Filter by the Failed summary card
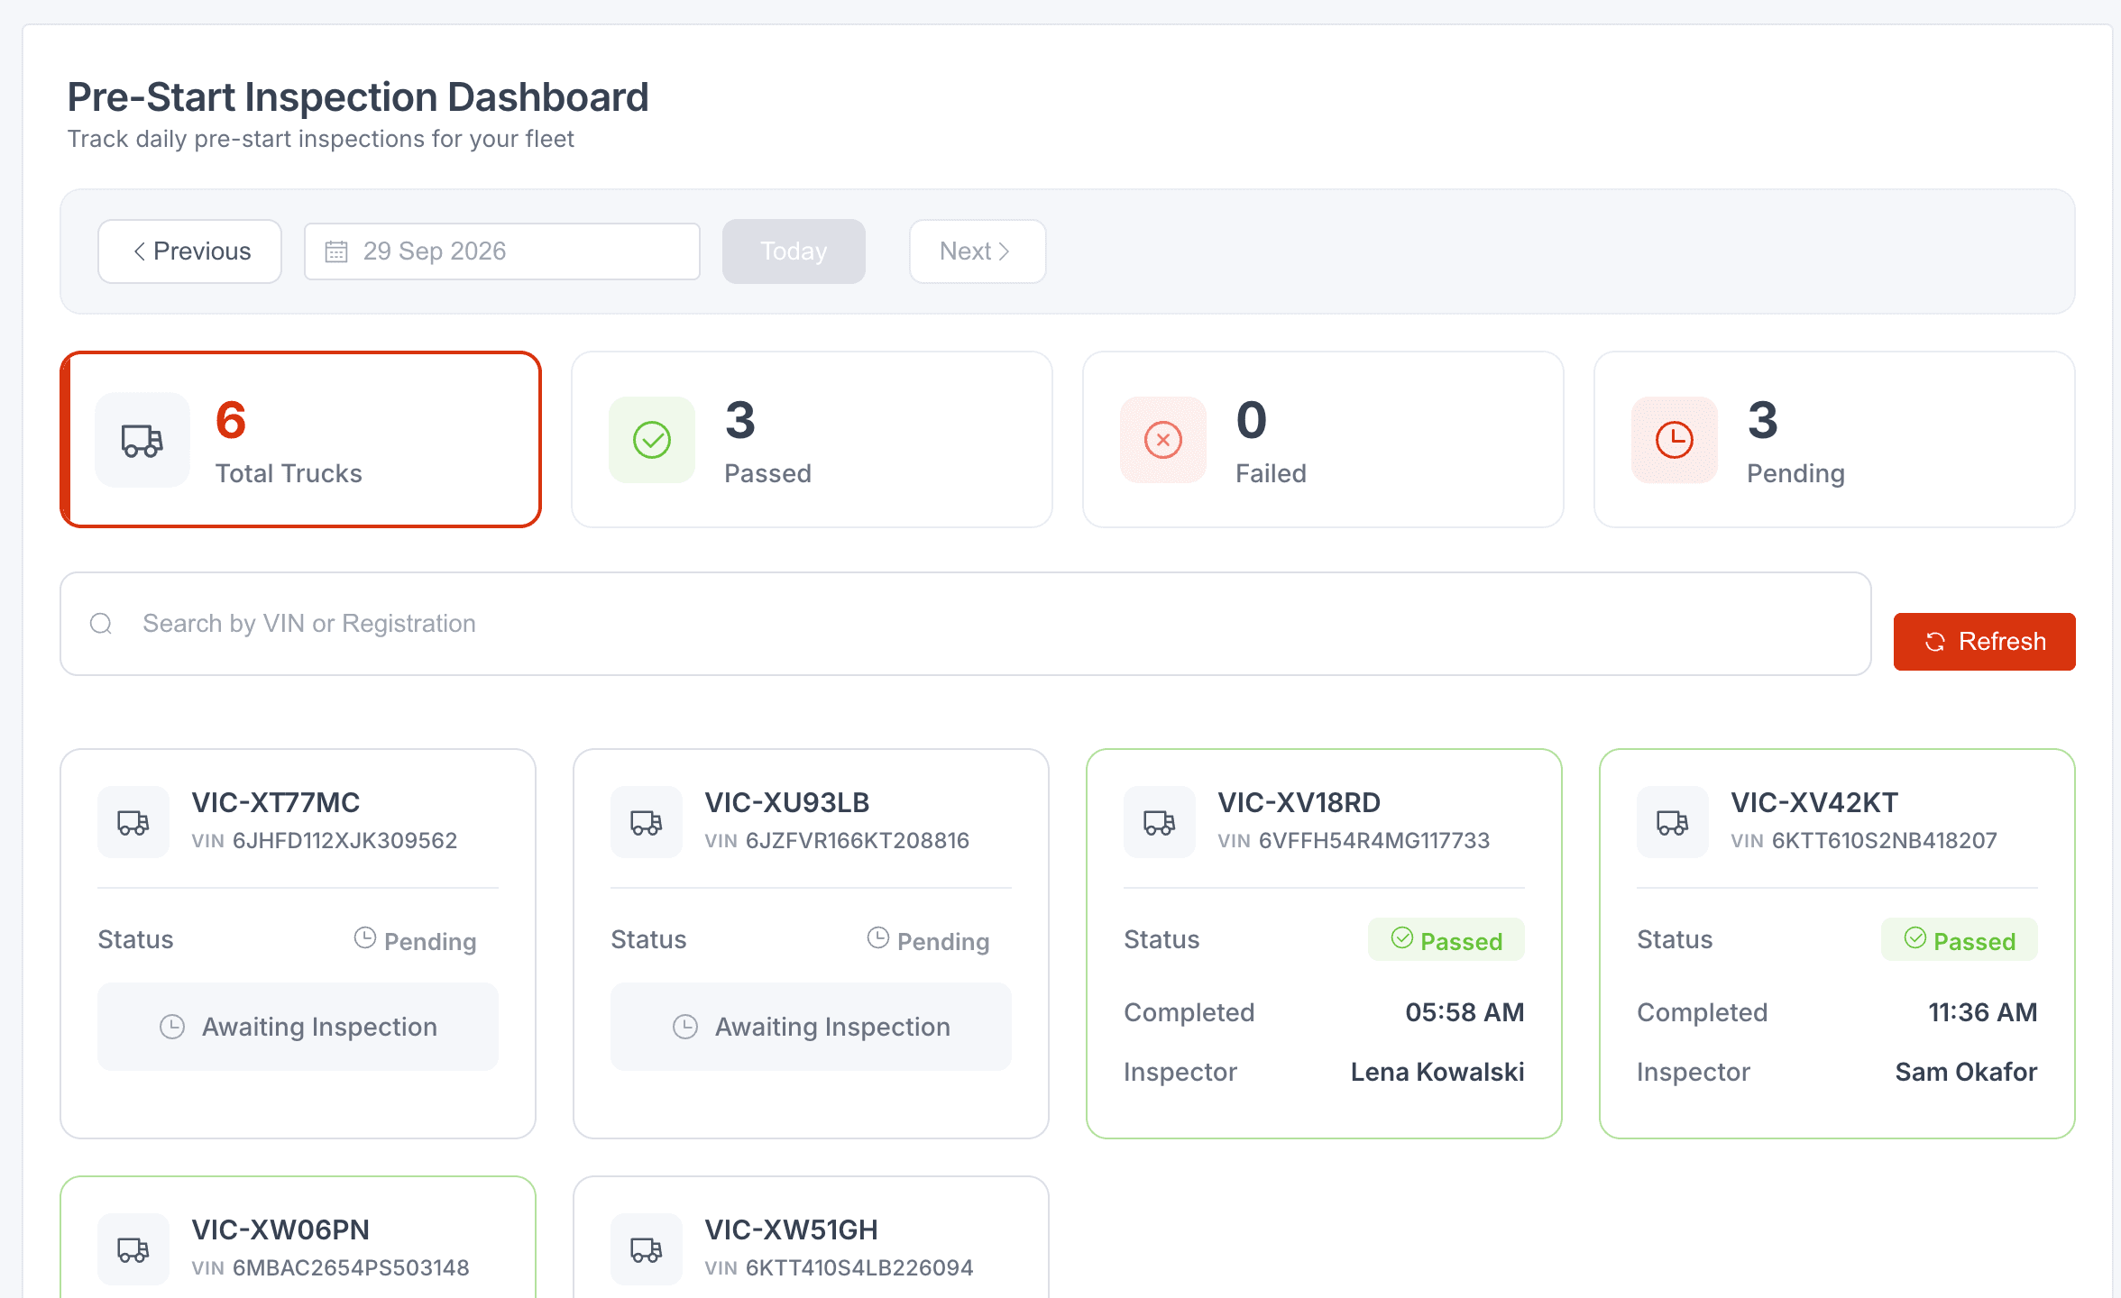 [x=1324, y=440]
